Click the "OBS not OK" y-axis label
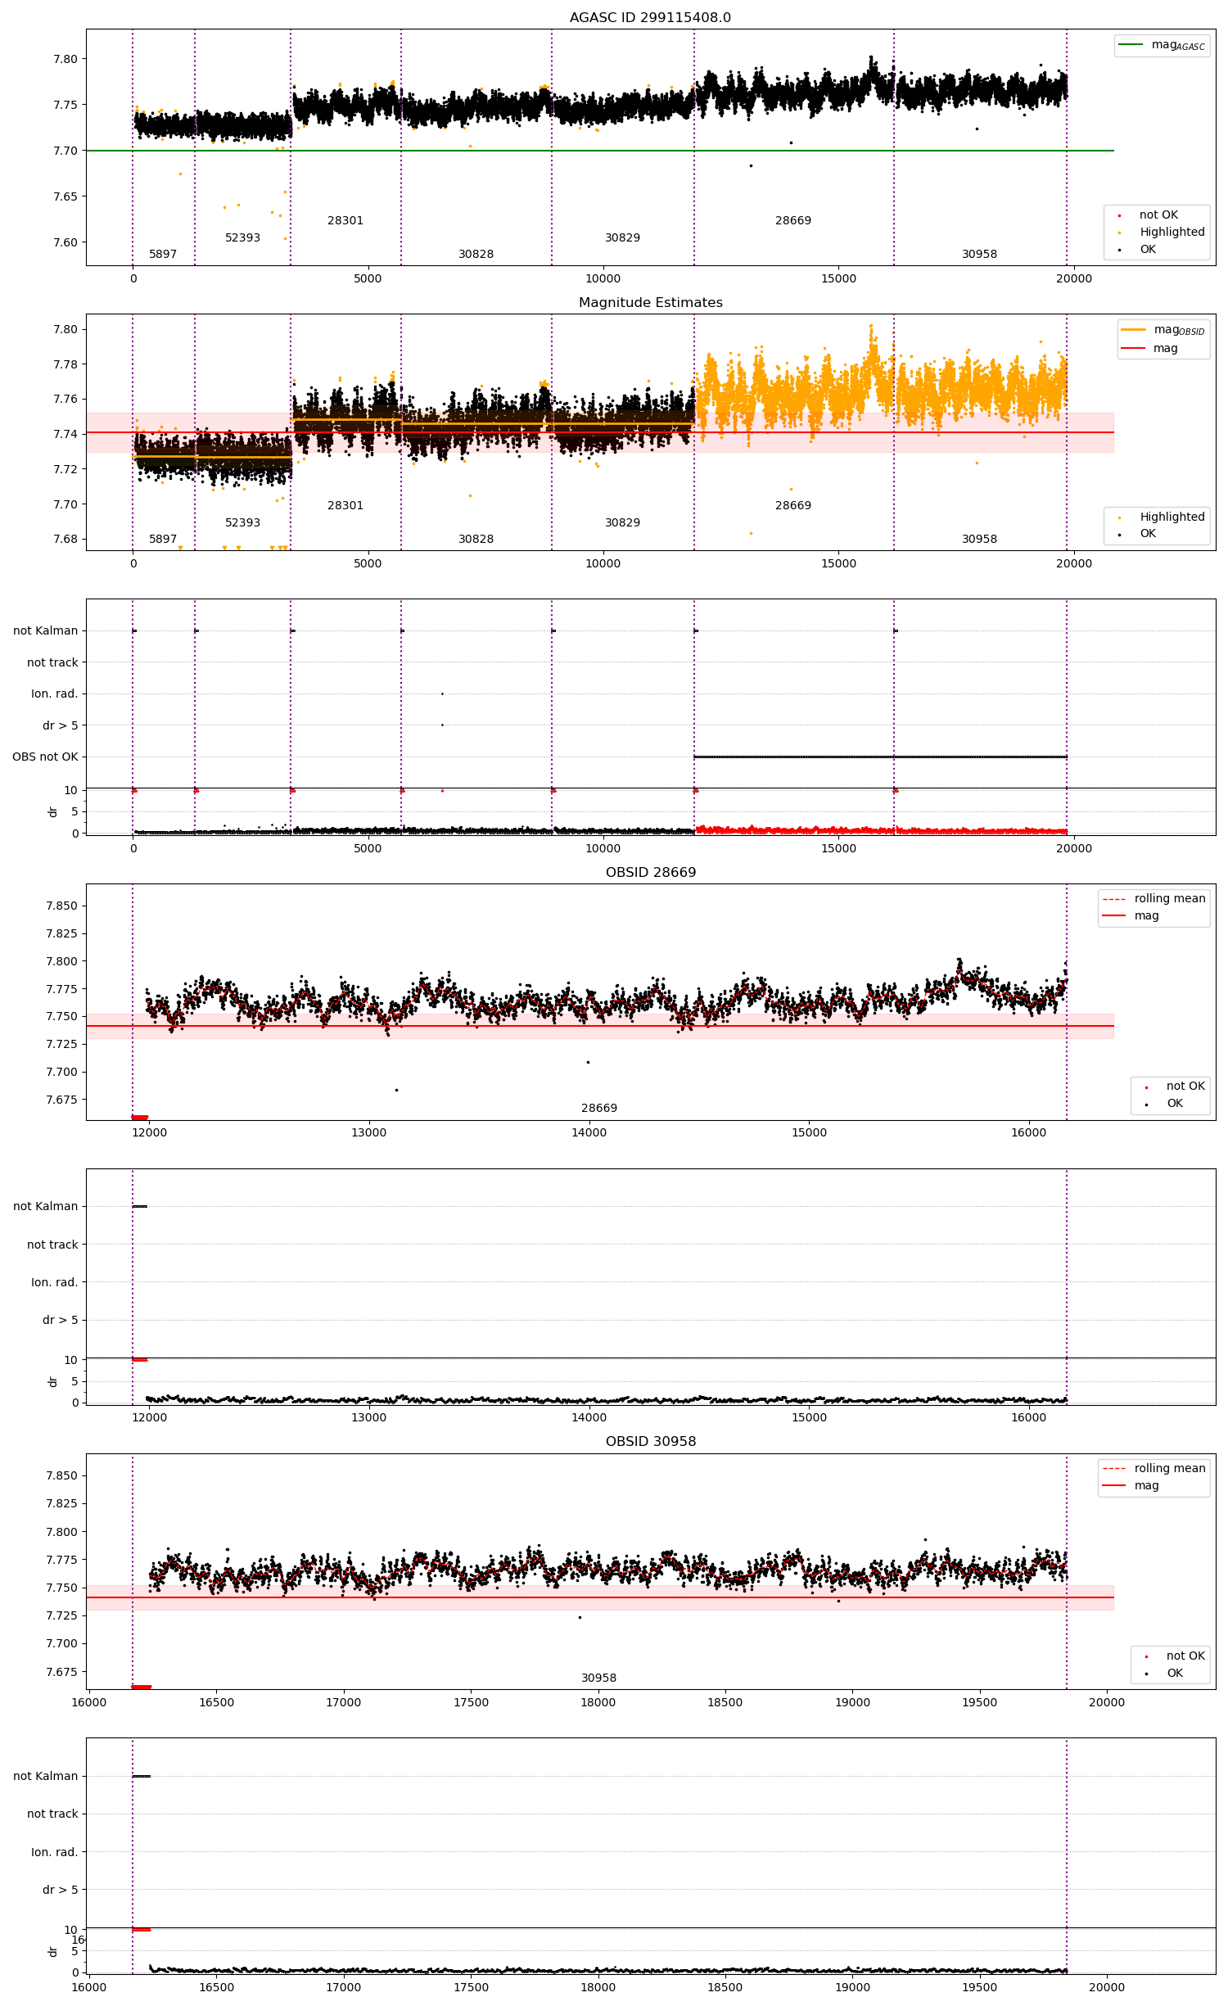This screenshot has width=1228, height=2006. 45,757
